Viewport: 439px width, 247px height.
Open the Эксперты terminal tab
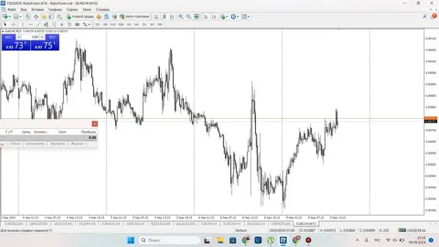pyautogui.click(x=58, y=143)
